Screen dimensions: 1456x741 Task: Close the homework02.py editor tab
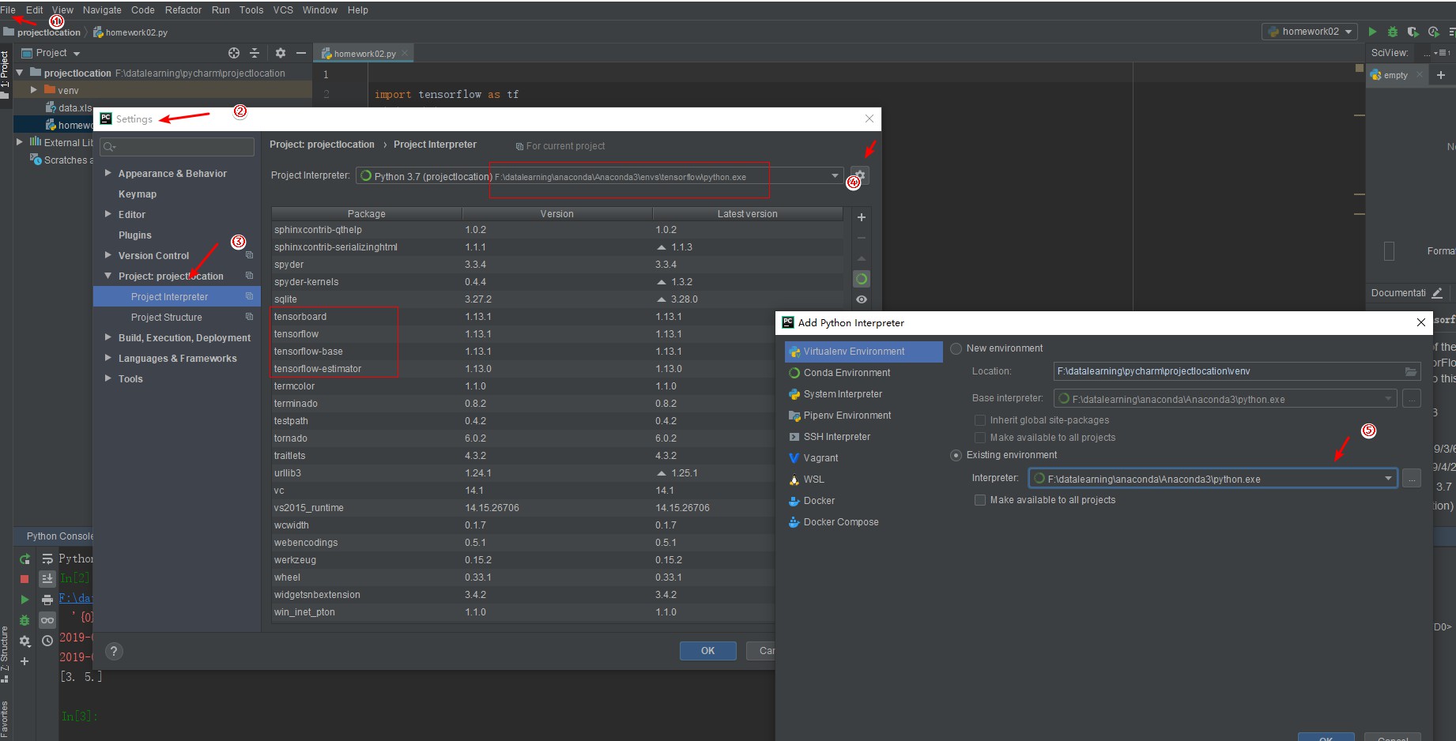(405, 54)
